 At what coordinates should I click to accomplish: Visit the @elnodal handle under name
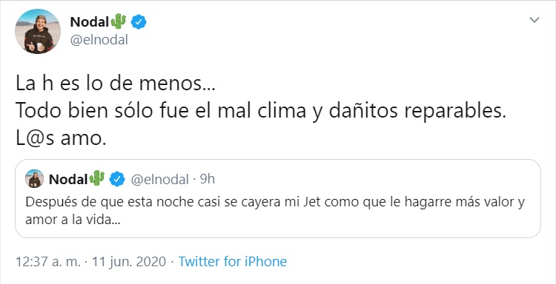coord(99,41)
